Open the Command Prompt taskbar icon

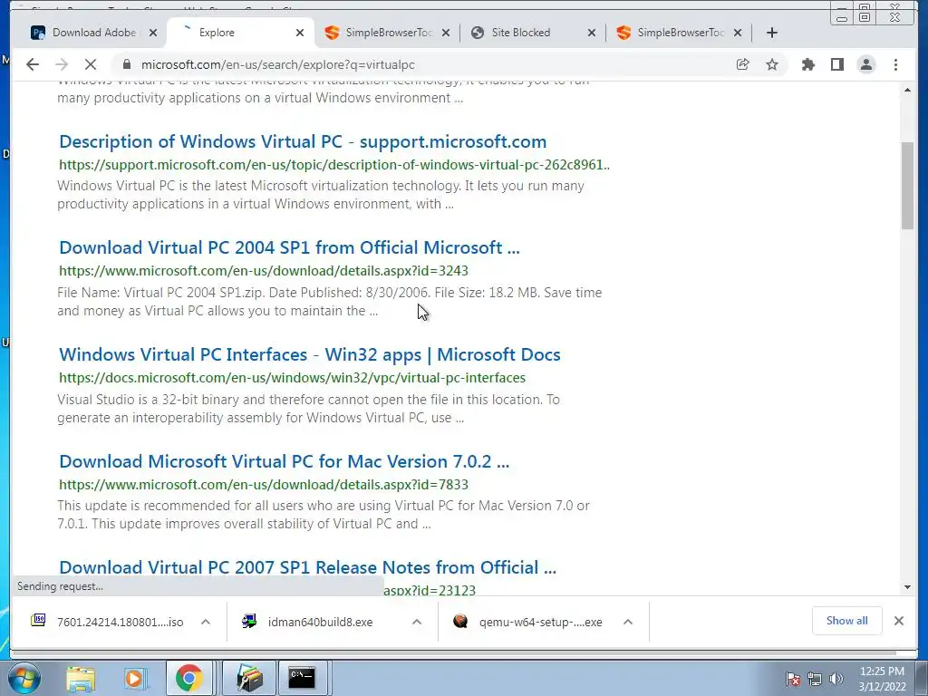302,678
